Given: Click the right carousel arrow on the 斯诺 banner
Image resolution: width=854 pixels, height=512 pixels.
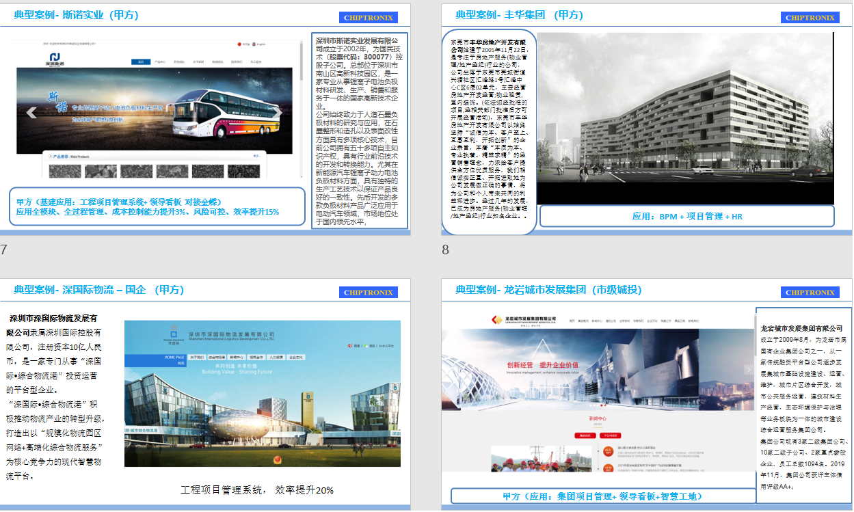Looking at the screenshot, I should point(279,113).
